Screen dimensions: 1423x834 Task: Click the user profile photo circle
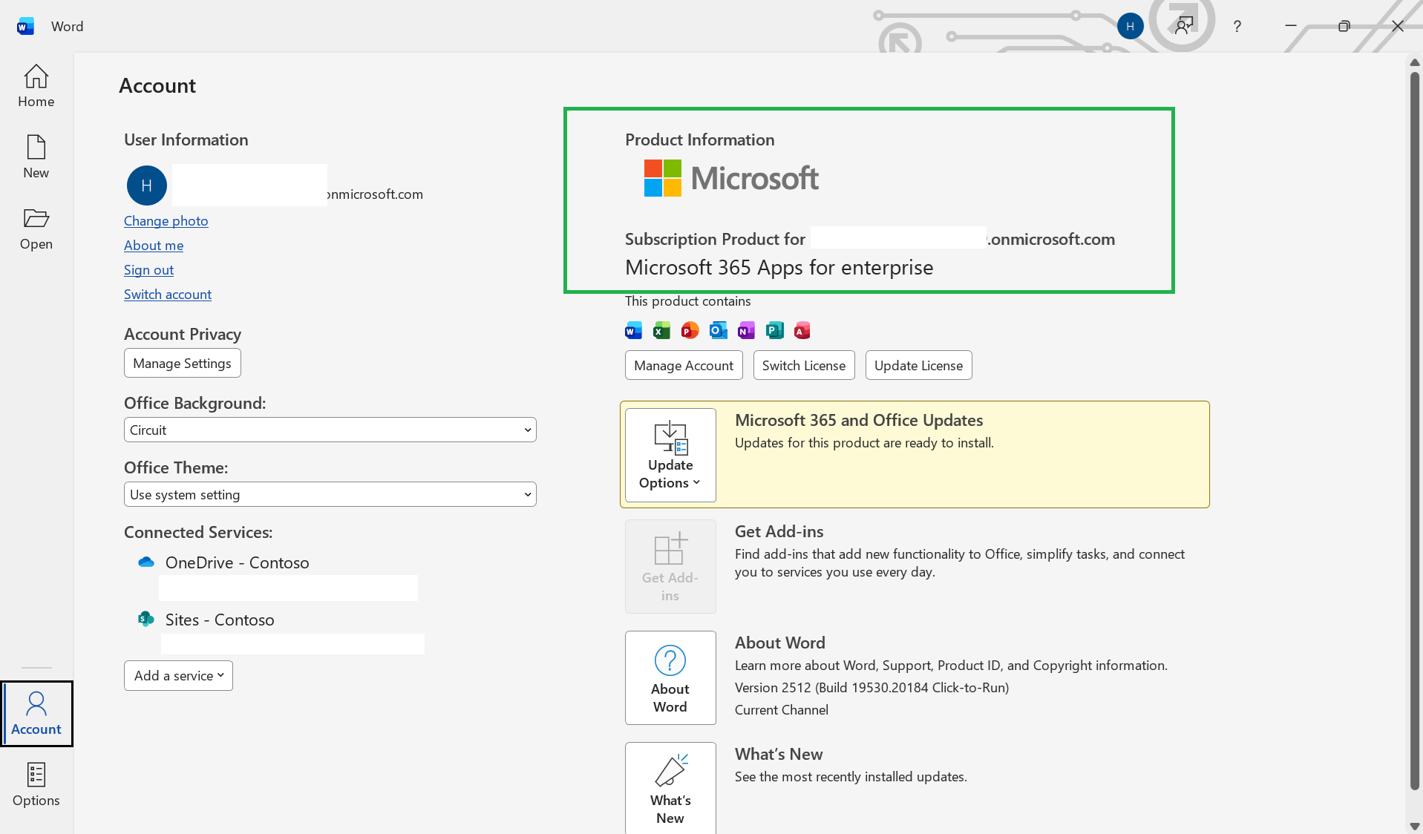147,185
